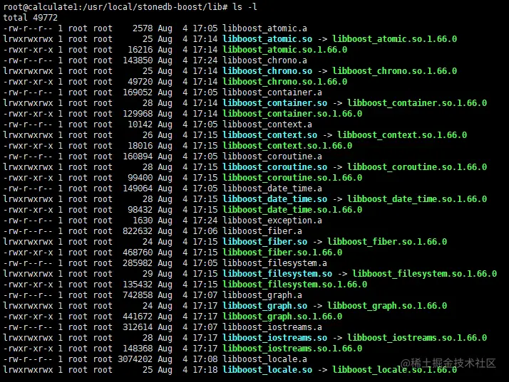Click the file name libboost_chrono.a

click(264, 60)
